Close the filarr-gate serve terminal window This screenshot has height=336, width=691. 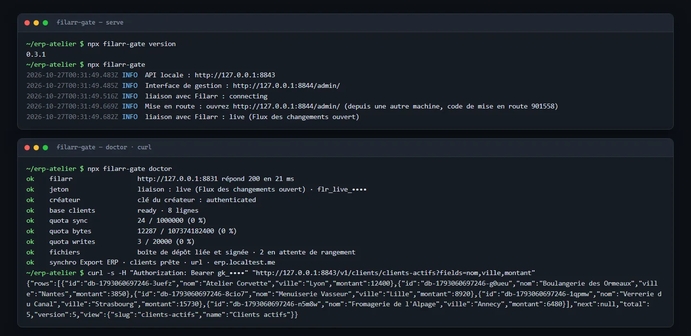point(27,23)
